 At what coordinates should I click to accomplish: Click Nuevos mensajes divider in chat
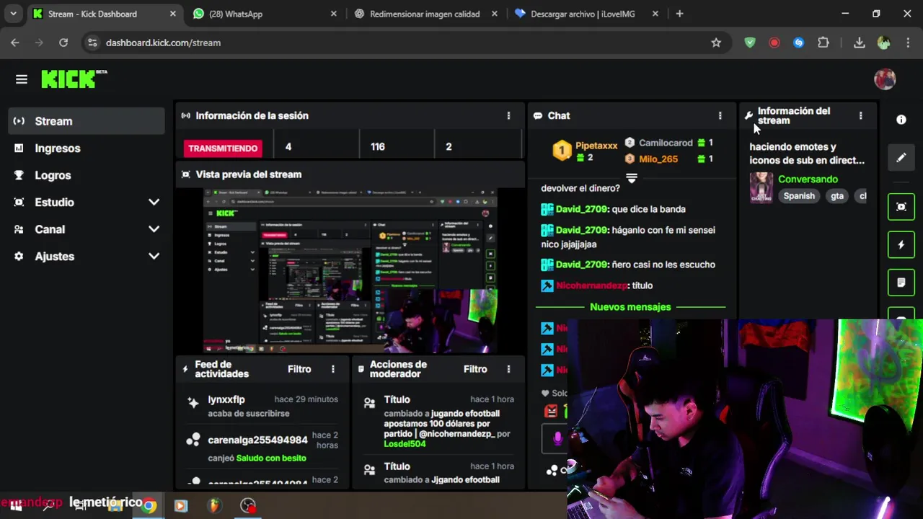click(x=630, y=307)
